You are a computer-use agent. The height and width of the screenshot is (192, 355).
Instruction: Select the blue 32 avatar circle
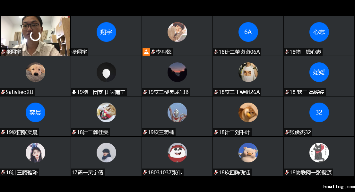pyautogui.click(x=319, y=112)
